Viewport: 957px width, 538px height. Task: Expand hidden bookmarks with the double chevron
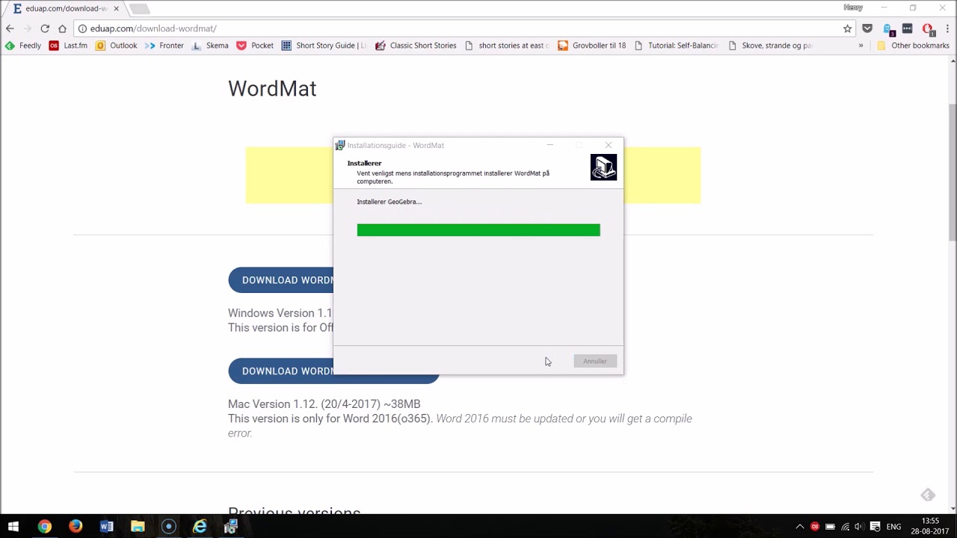[x=861, y=46]
